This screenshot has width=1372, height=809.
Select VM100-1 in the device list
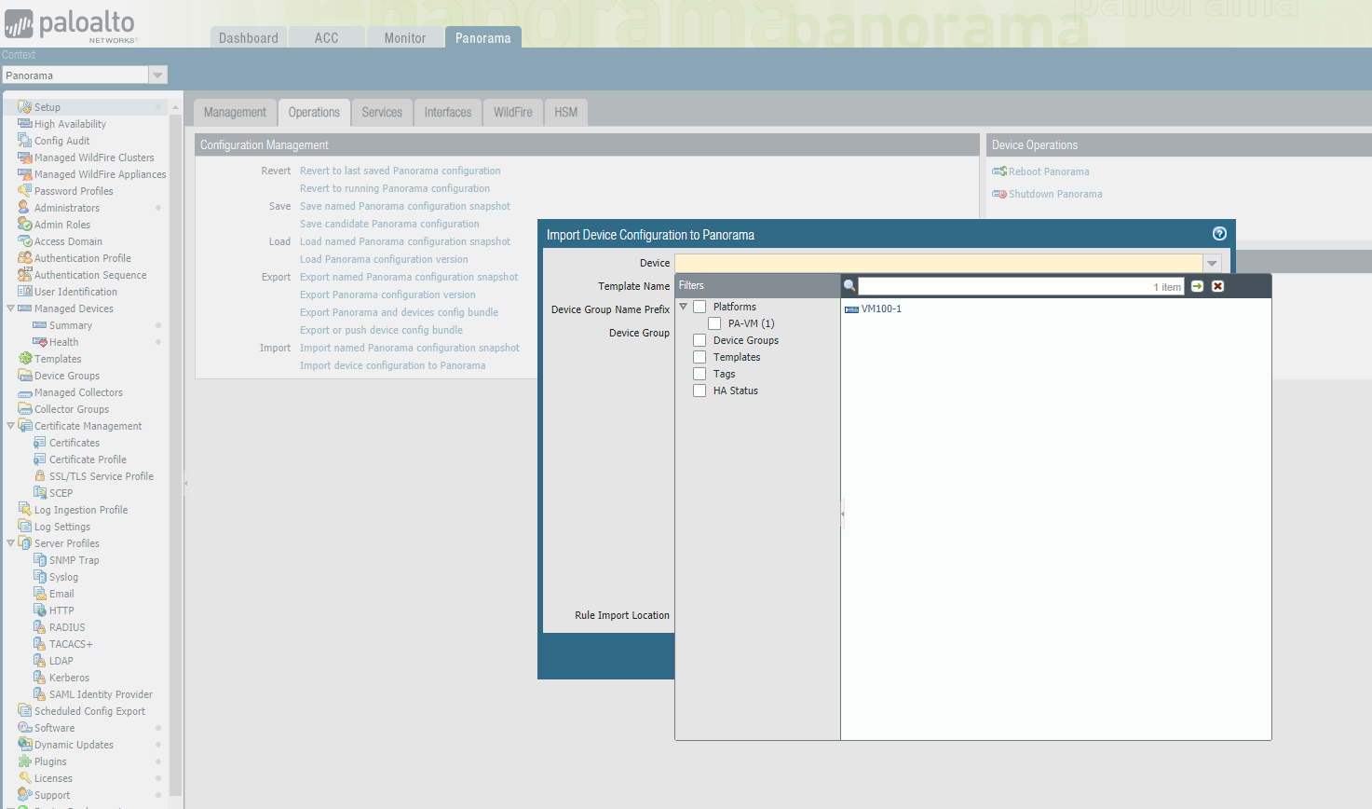coord(881,309)
